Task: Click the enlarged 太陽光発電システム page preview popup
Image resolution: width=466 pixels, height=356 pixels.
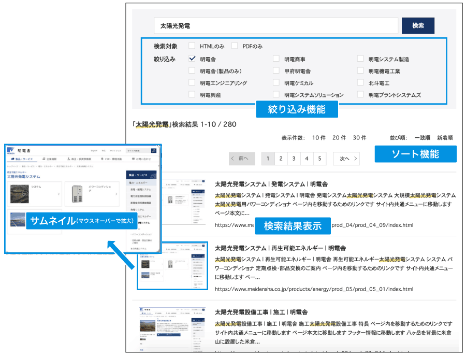Action: [83, 199]
